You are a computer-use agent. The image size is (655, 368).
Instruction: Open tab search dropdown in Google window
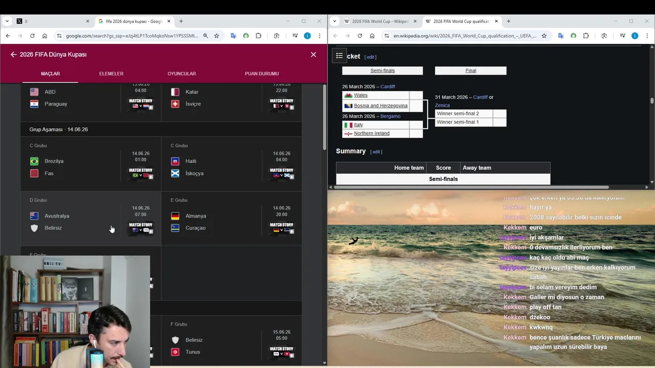point(7,21)
